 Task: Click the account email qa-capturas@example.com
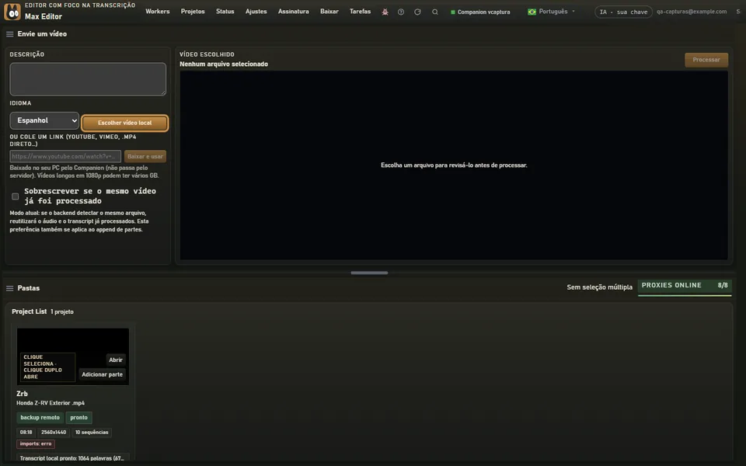(692, 12)
